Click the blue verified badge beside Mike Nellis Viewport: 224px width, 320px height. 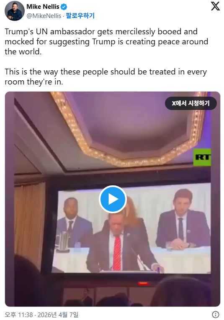click(64, 7)
